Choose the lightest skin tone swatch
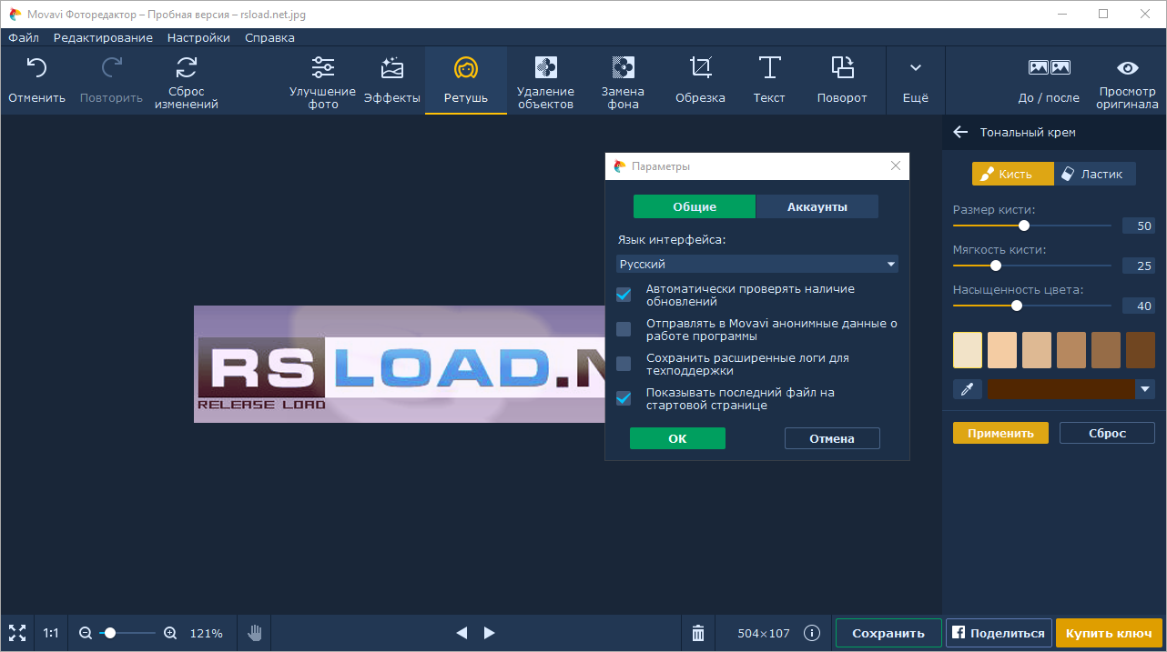 pyautogui.click(x=968, y=350)
